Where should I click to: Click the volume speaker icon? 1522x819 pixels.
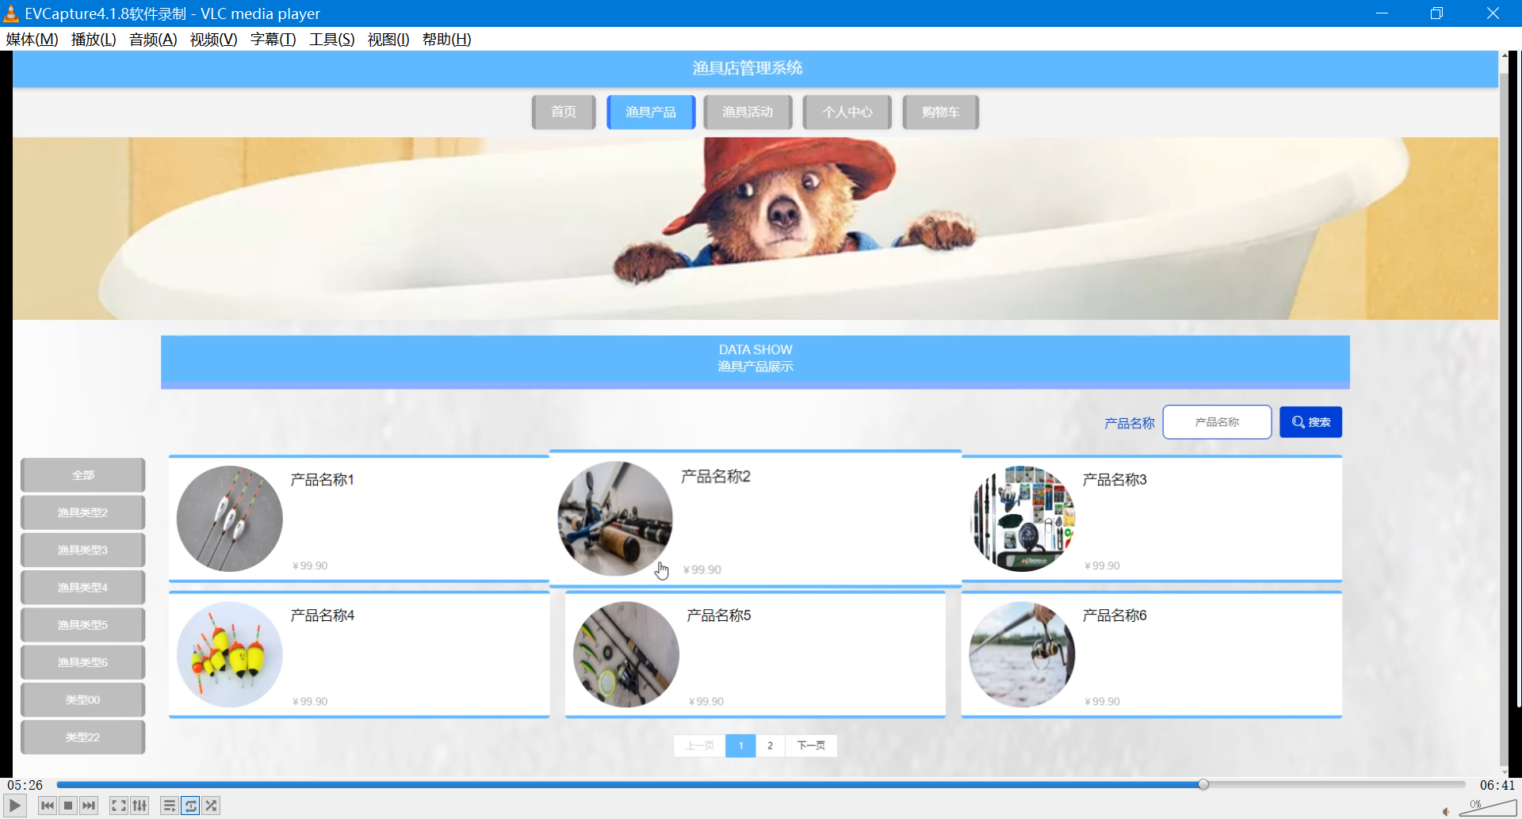pyautogui.click(x=1446, y=811)
